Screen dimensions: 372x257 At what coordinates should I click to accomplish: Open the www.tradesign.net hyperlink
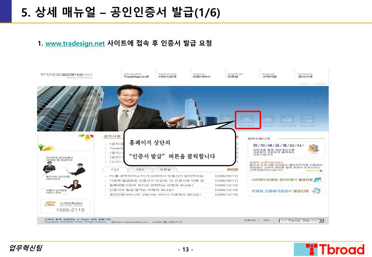tap(75, 44)
